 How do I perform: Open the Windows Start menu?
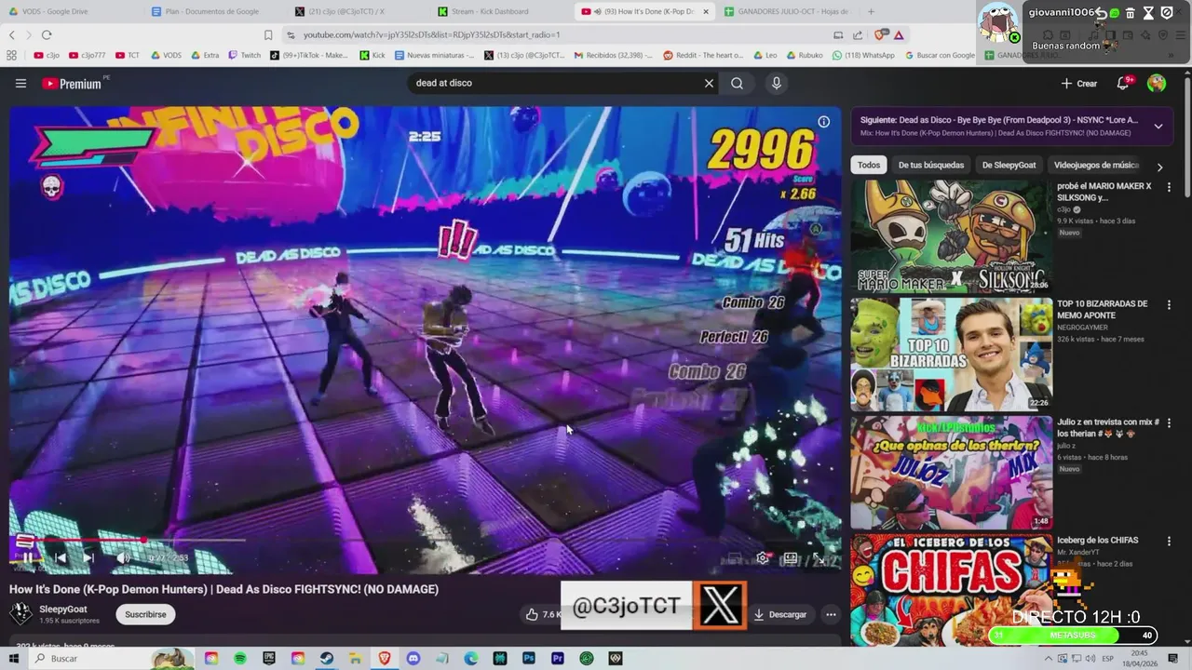point(13,658)
